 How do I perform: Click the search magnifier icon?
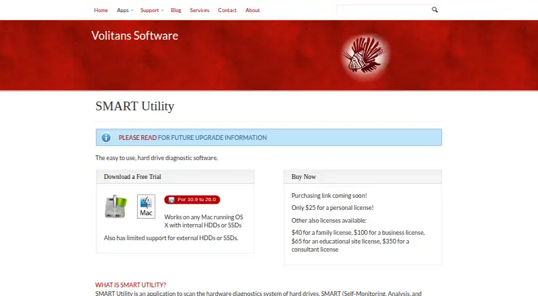click(x=434, y=9)
